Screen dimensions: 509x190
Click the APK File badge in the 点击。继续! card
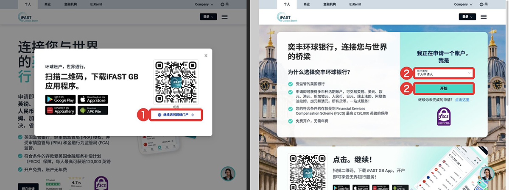coord(400,187)
